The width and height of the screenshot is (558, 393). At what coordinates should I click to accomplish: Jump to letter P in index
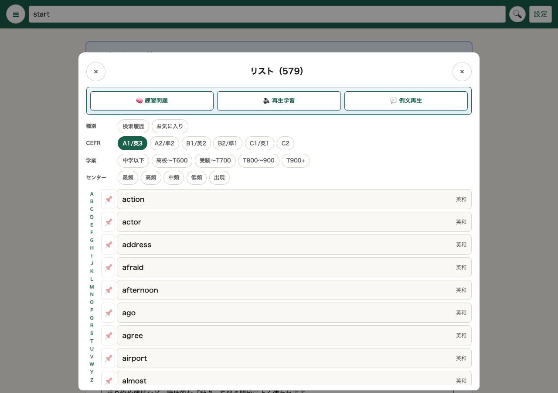[92, 310]
